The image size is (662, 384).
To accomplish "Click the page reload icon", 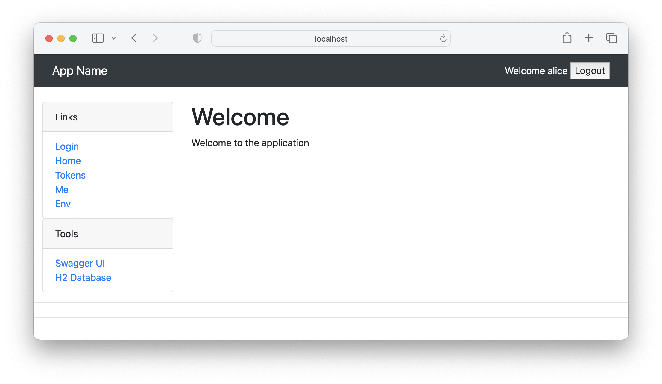I will coord(442,38).
